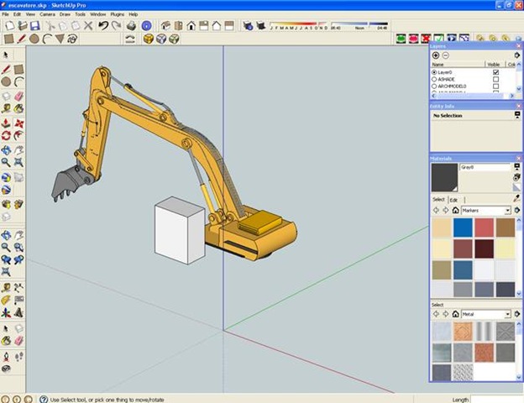Go to the In Model materials home button above Markers
This screenshot has width=524, height=403.
(455, 210)
